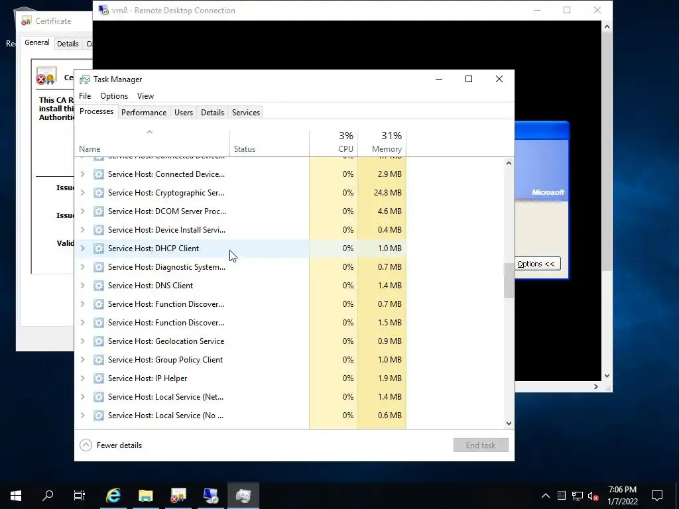This screenshot has width=679, height=509.
Task: Click Remote Desktop horizontal scroll right arrow
Action: 596,387
